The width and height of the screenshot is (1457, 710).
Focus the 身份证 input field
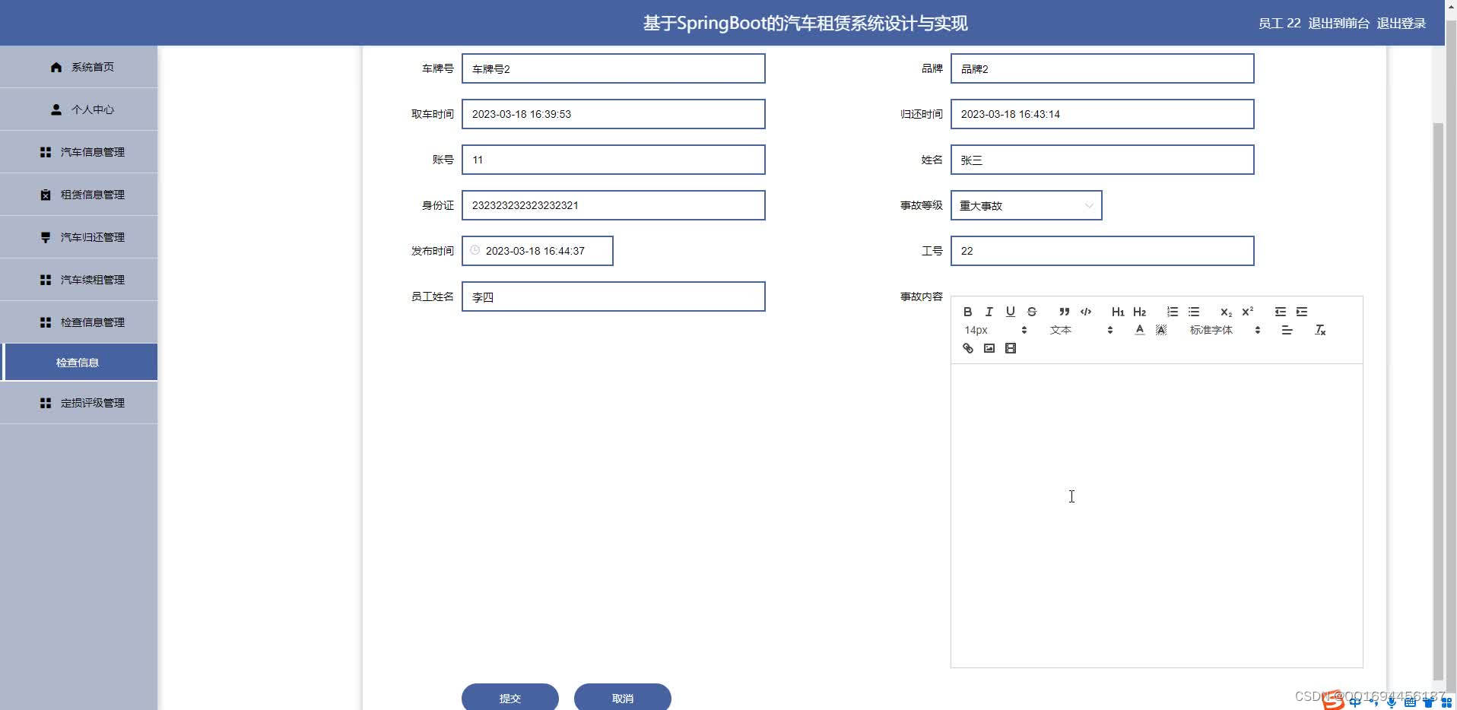pos(613,205)
